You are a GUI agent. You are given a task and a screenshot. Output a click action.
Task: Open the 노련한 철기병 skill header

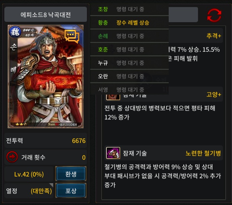click(x=164, y=153)
